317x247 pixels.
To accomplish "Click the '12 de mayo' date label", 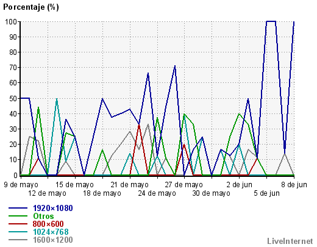I will 47,193.
